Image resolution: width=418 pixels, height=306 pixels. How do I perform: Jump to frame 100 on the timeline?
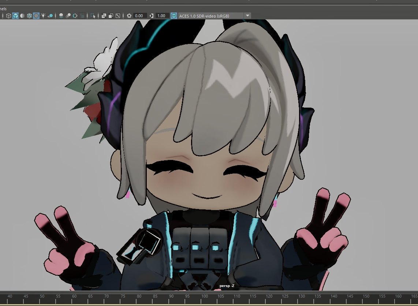pos(205,296)
